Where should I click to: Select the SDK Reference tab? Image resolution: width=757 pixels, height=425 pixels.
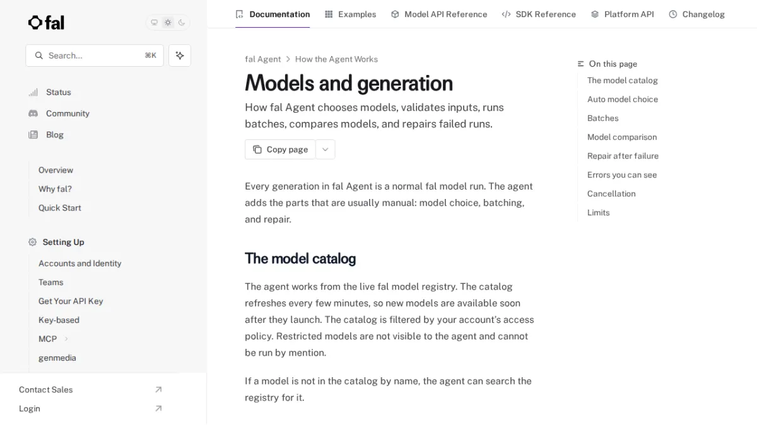(x=539, y=14)
